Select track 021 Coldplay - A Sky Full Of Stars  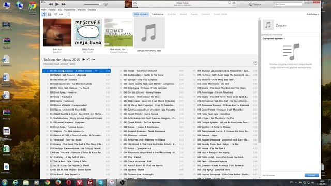pyautogui.click(x=77, y=157)
